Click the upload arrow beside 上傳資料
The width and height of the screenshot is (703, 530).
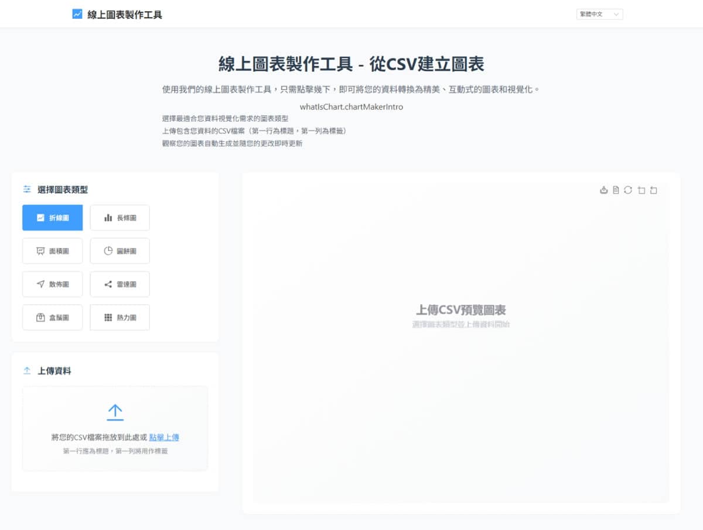tap(26, 370)
